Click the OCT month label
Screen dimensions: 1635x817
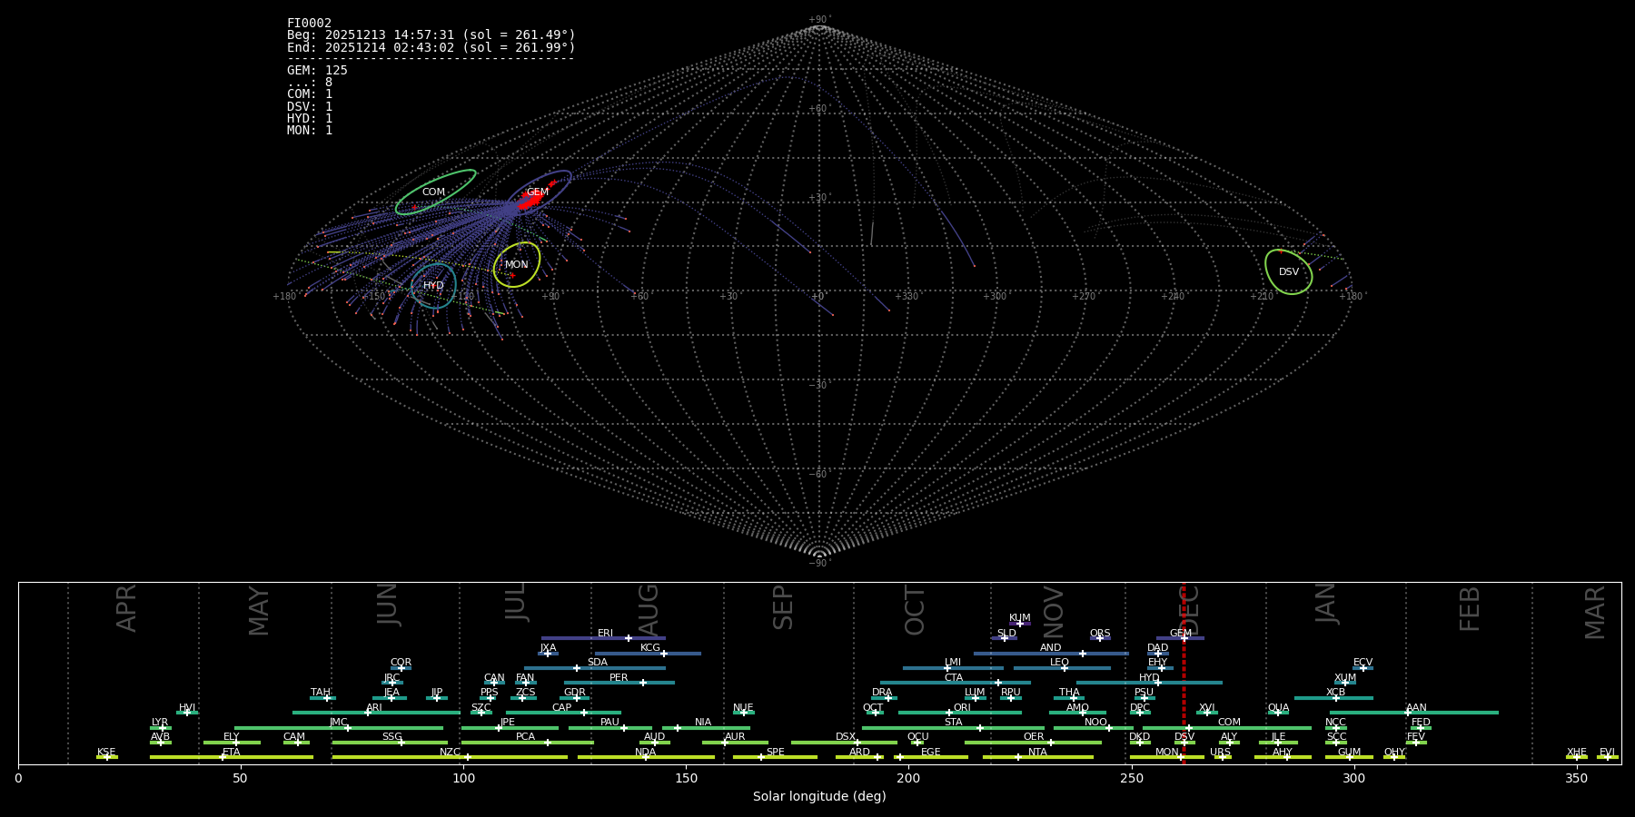(915, 611)
